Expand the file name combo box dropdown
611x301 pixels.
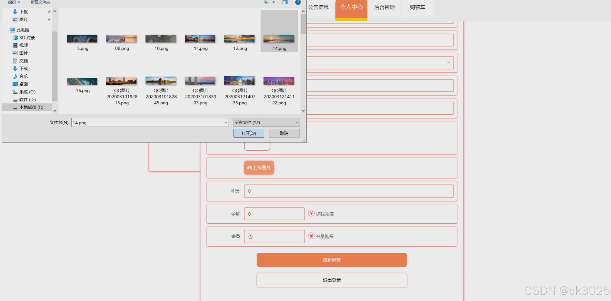(x=226, y=123)
